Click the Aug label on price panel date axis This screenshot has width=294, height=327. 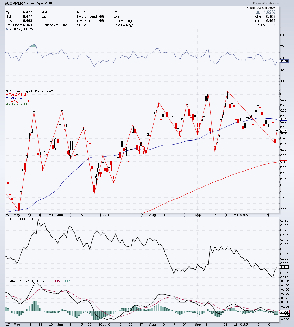point(153,215)
